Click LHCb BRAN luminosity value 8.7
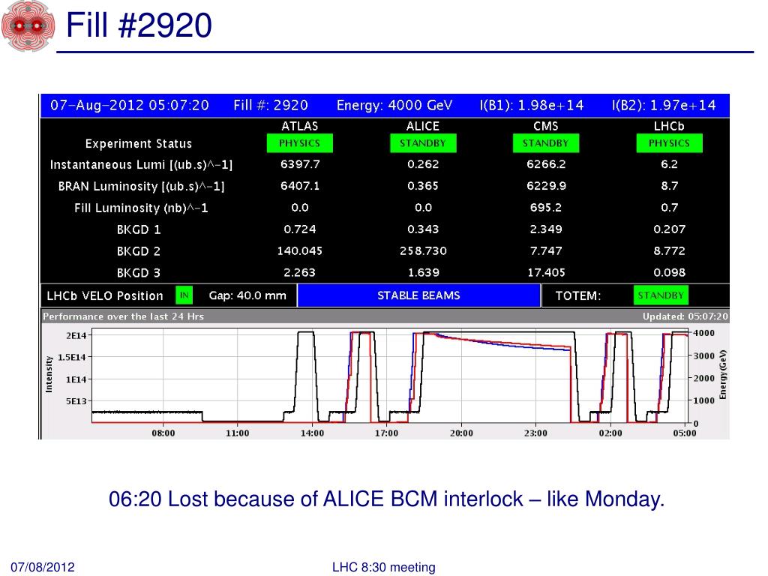 pyautogui.click(x=669, y=186)
